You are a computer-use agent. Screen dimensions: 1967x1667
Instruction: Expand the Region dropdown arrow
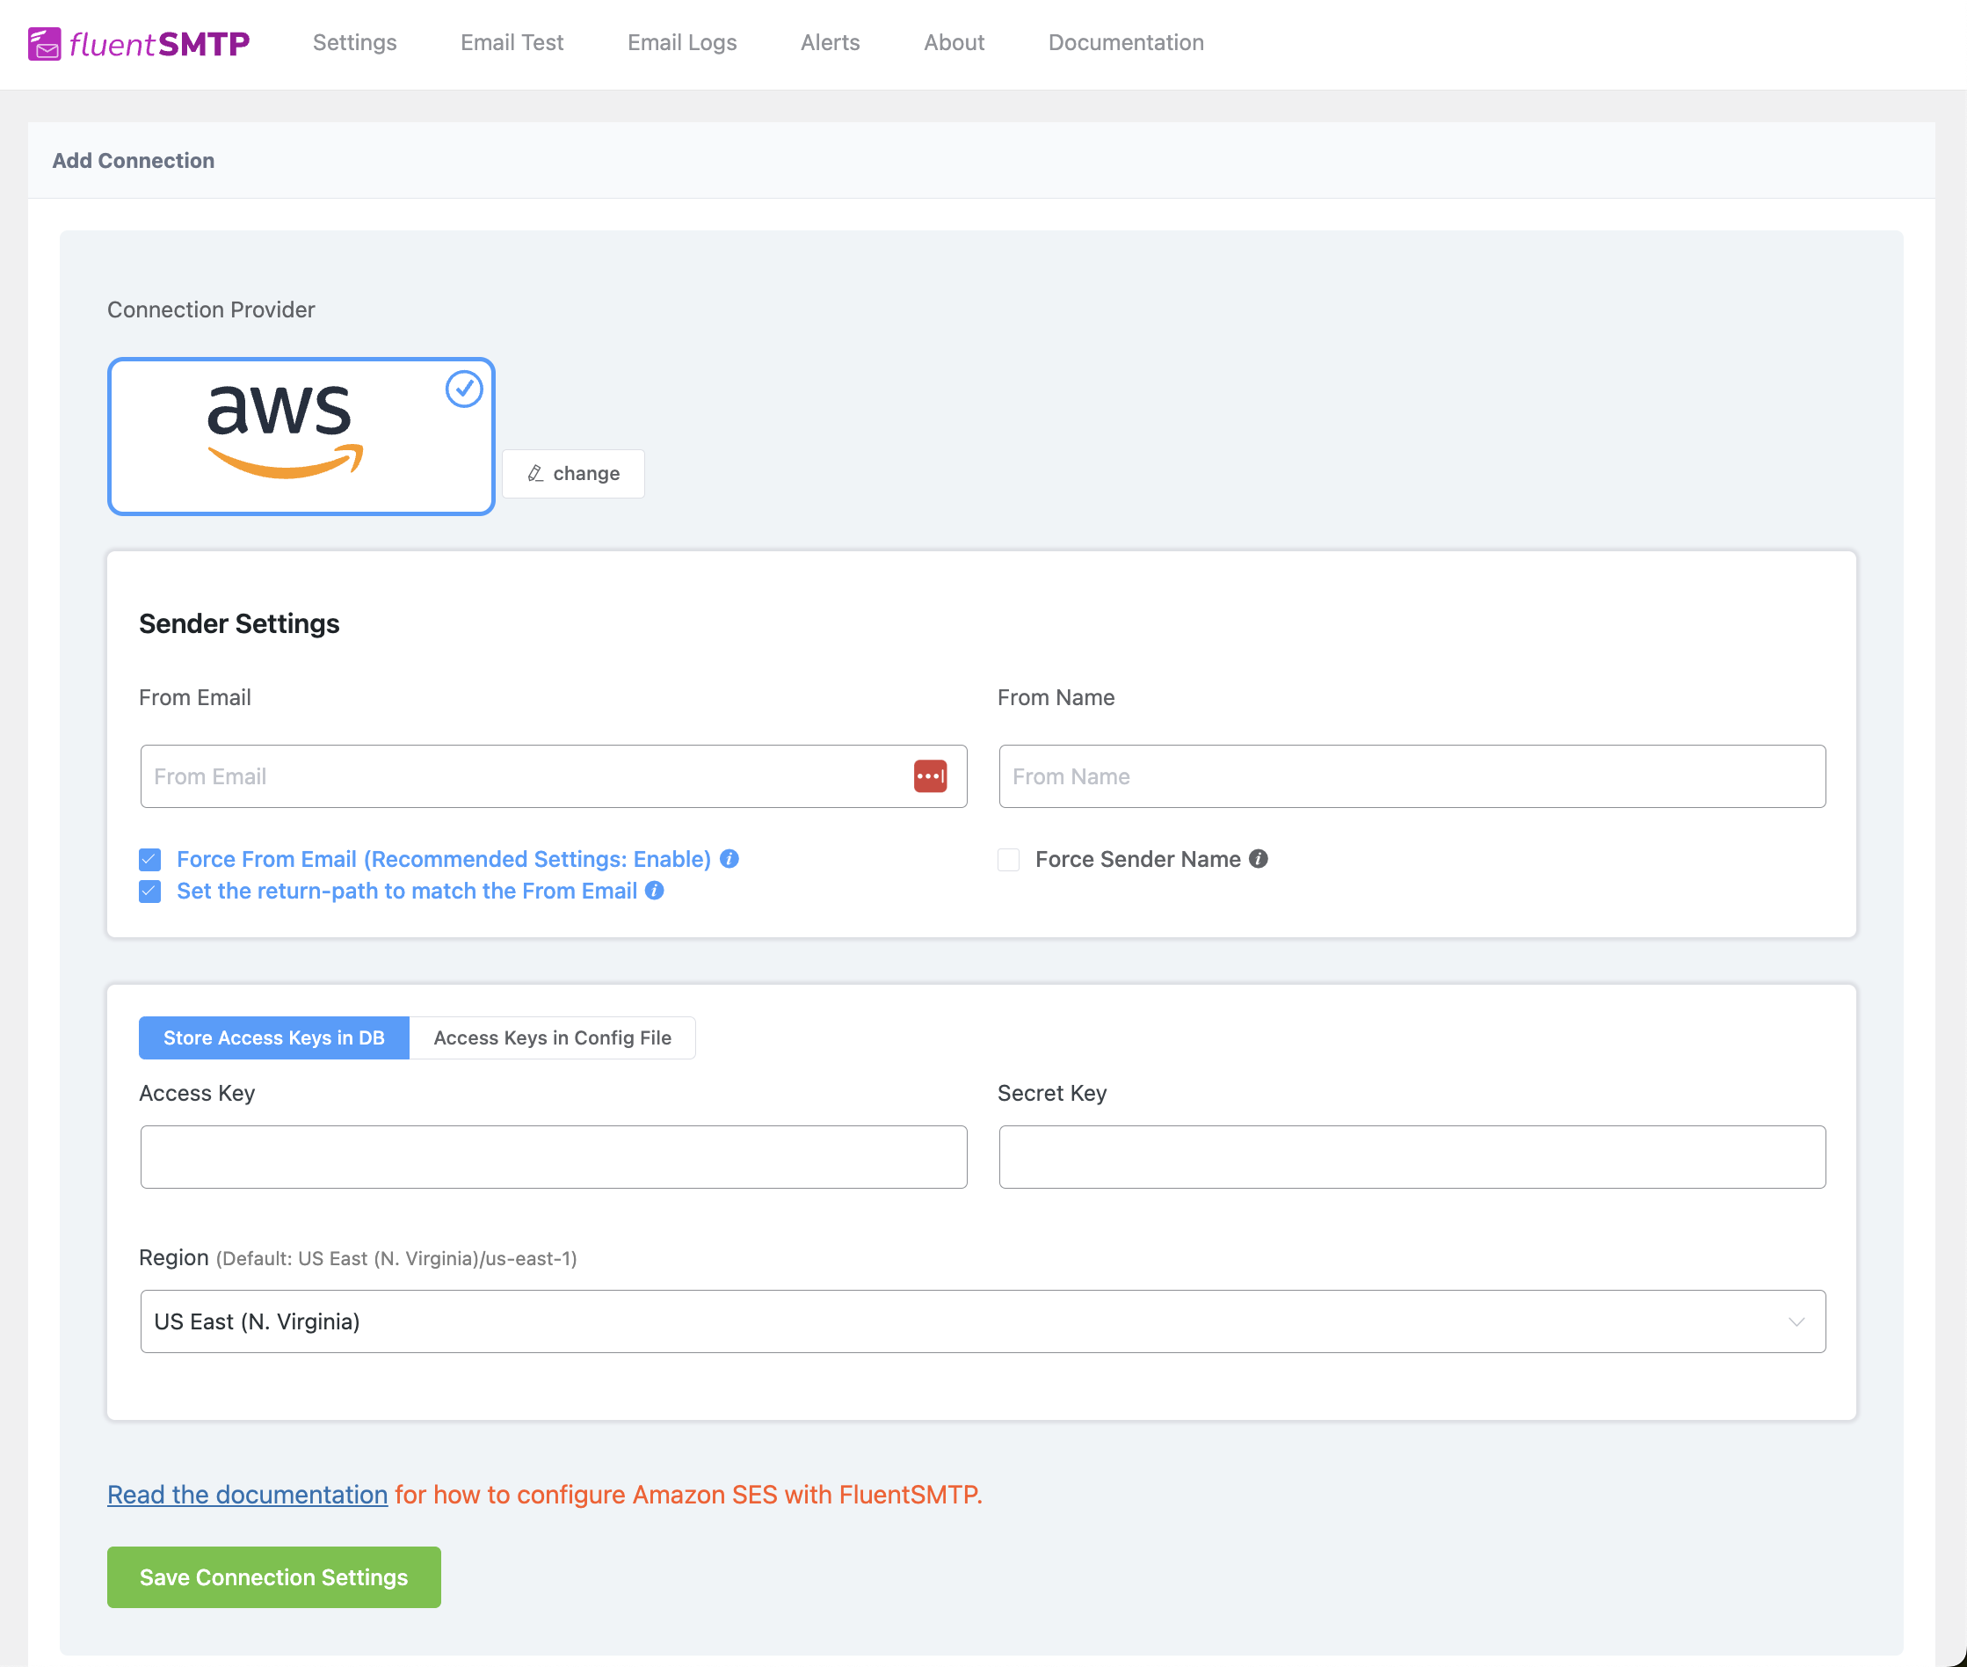(1796, 1322)
